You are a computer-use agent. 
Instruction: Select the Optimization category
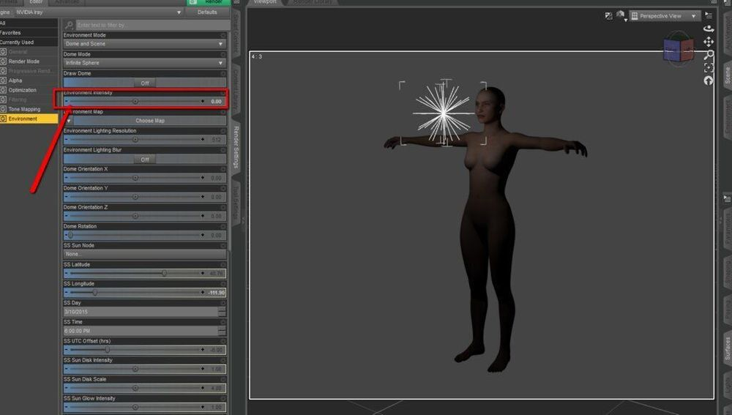[x=23, y=90]
